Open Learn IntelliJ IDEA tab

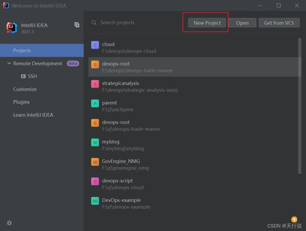tap(33, 115)
